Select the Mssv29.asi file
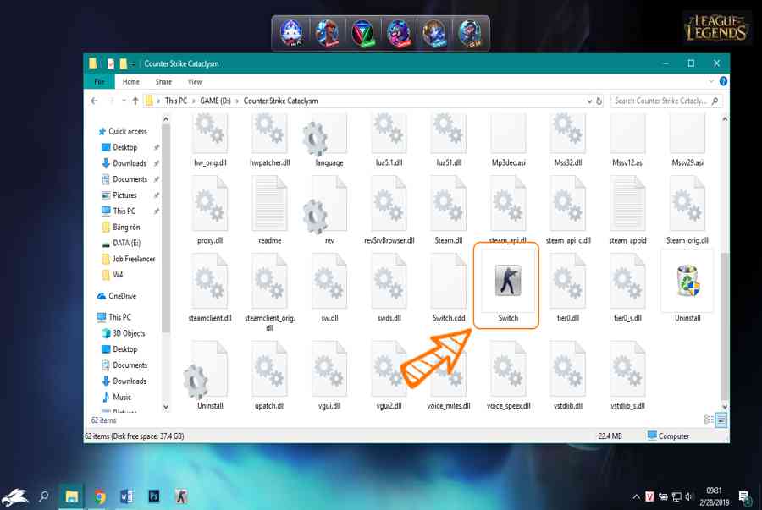762x510 pixels. tap(687, 140)
